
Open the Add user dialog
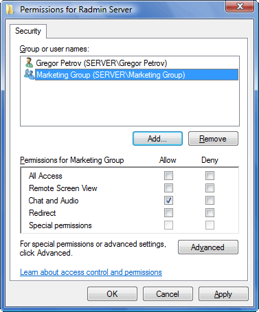coord(157,139)
